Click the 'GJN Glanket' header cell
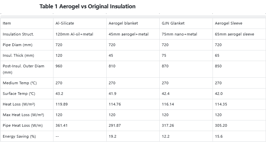The width and height of the screenshot is (266, 142). [x=173, y=24]
